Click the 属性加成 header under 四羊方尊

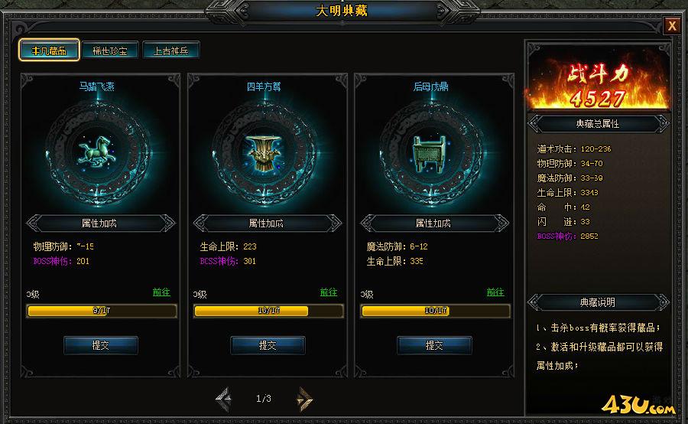267,223
